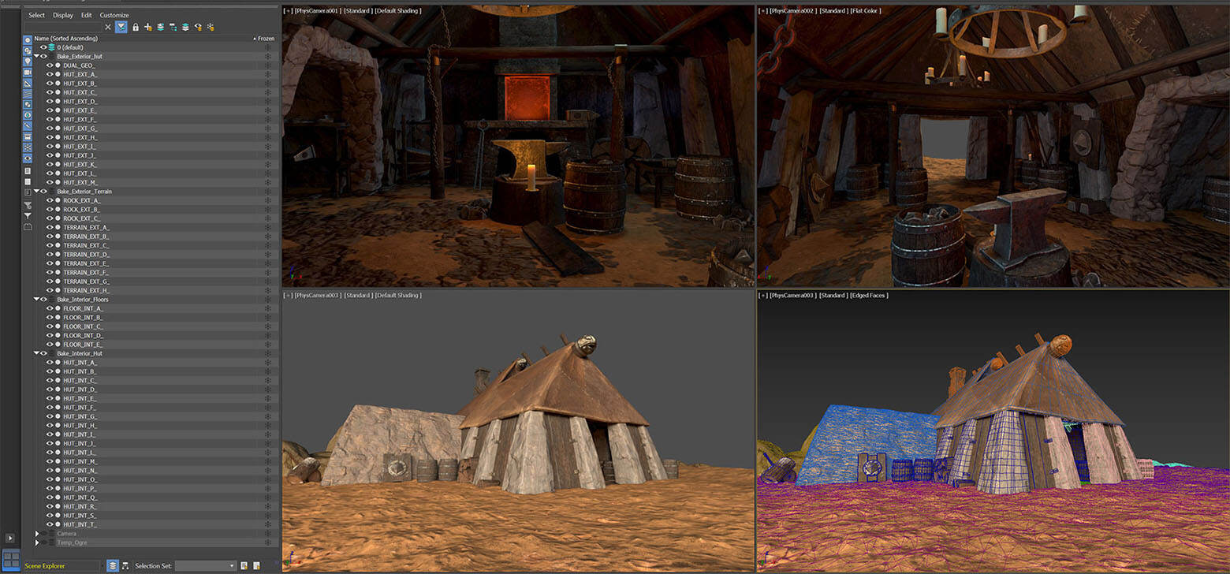The height and width of the screenshot is (574, 1230).
Task: Hide the HUT_EXT_A_ object via eye icon
Action: tap(50, 74)
